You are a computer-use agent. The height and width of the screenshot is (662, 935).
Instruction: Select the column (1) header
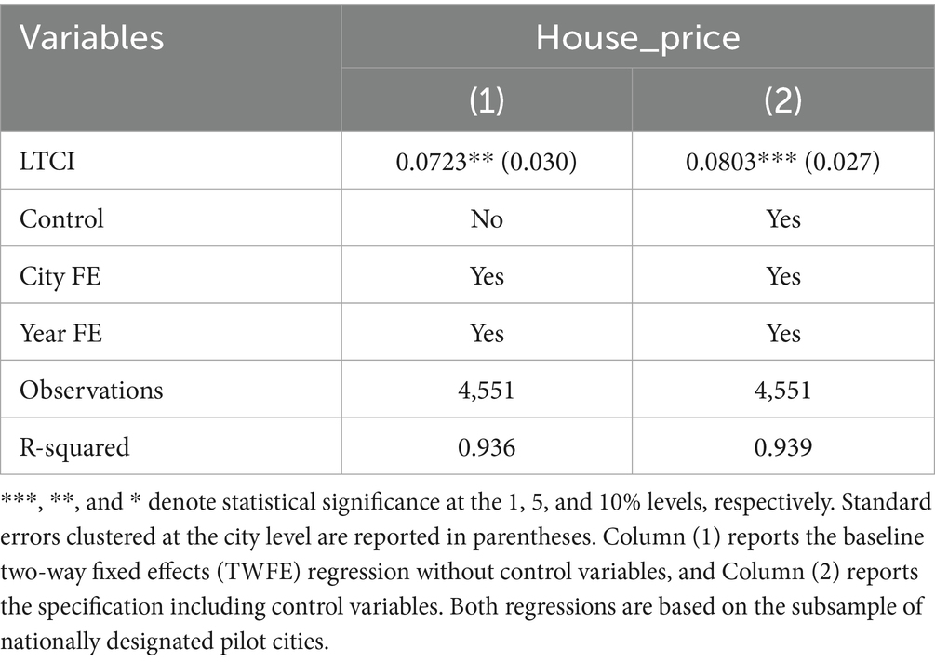487,100
